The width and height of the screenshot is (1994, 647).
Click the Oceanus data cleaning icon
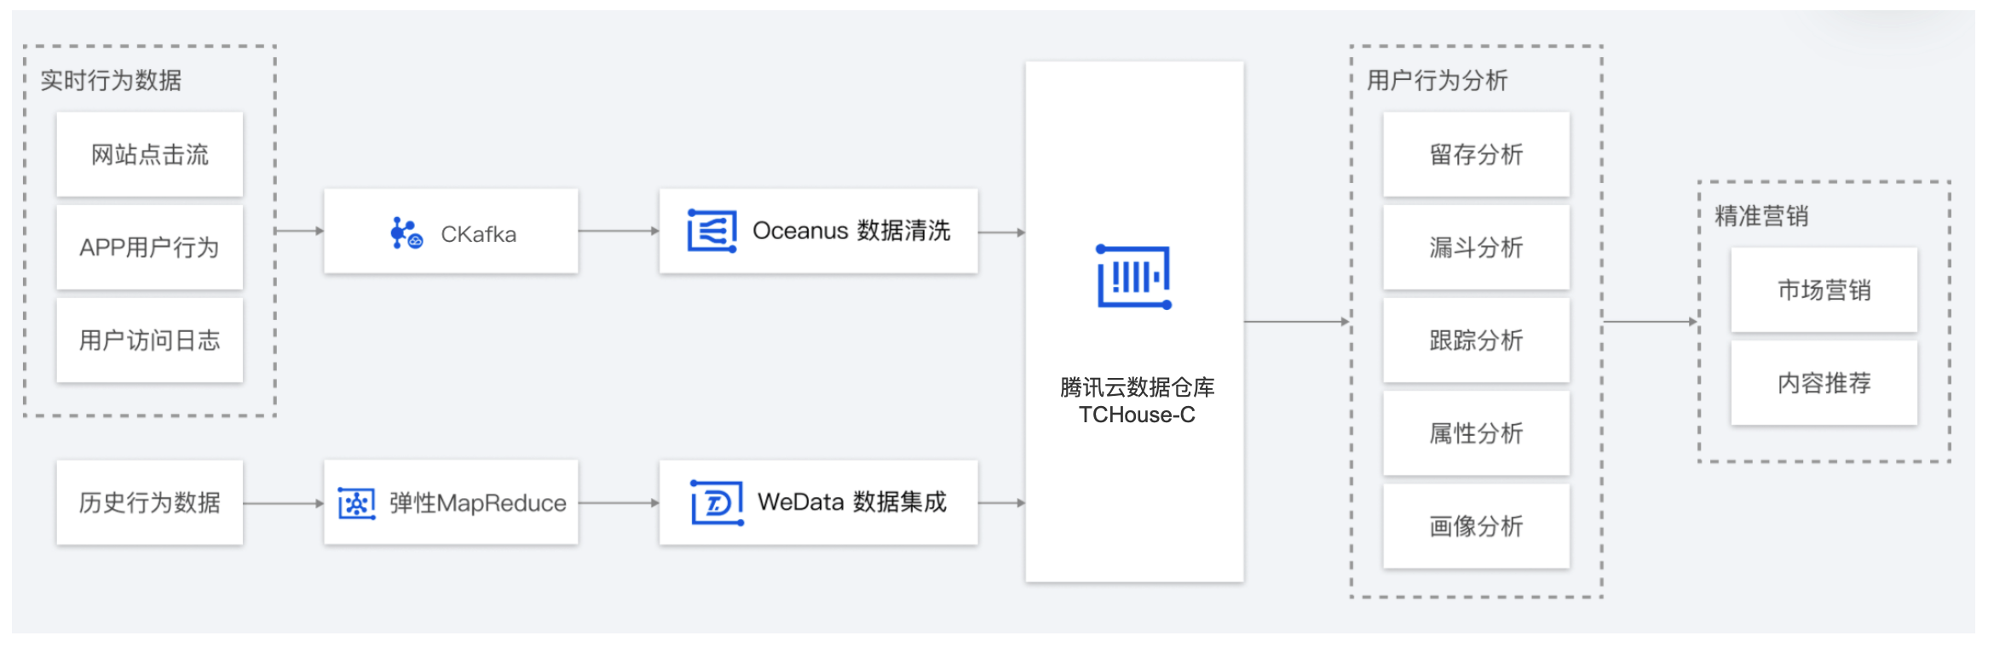pyautogui.click(x=712, y=231)
